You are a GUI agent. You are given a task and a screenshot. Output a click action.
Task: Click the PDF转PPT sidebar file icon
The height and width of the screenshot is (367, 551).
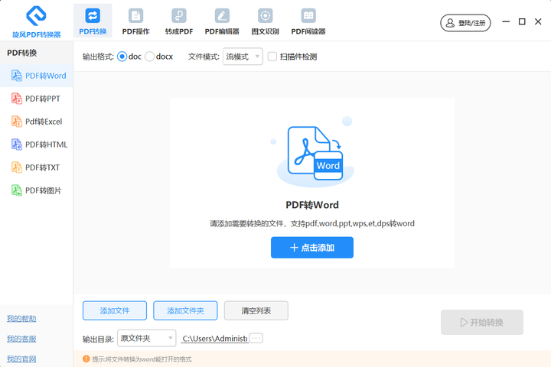[17, 99]
